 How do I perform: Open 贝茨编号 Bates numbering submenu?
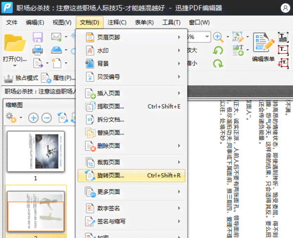pyautogui.click(x=131, y=77)
